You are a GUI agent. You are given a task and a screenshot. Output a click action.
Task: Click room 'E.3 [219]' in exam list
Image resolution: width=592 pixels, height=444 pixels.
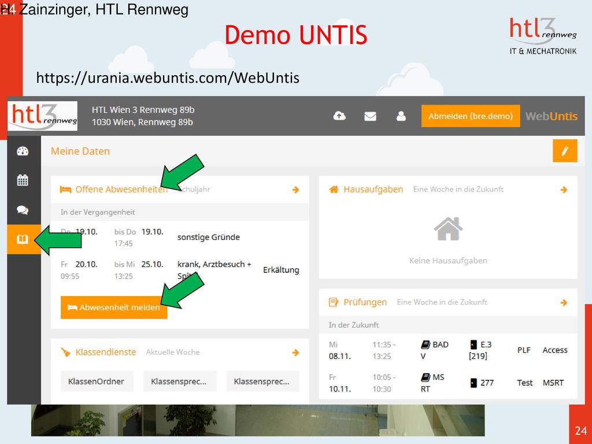pos(480,350)
